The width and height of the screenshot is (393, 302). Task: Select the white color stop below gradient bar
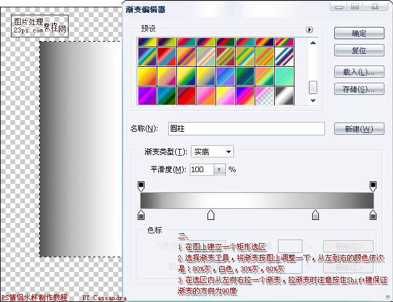211,215
